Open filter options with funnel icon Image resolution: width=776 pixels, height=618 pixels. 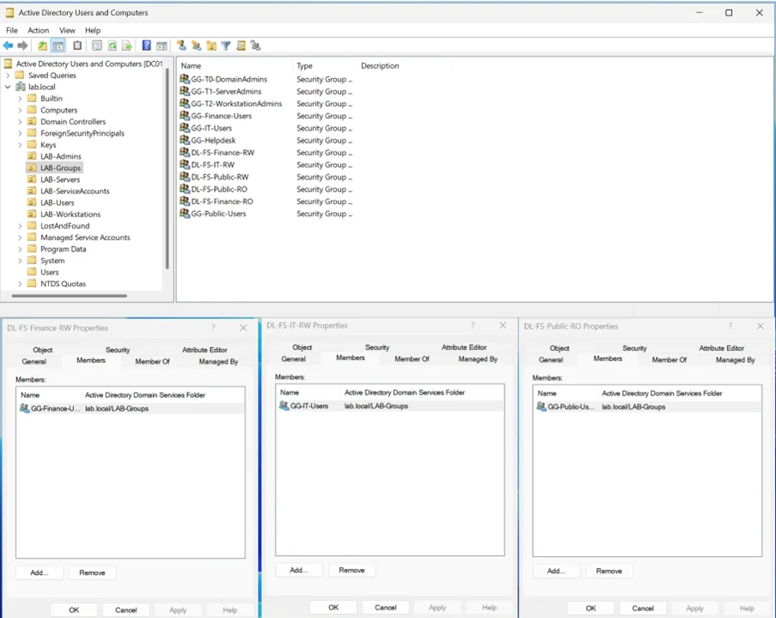click(226, 46)
